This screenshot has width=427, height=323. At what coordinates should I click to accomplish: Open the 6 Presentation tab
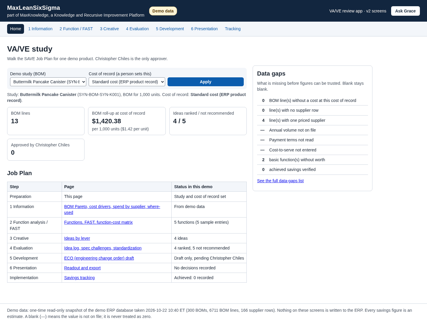[x=204, y=29]
